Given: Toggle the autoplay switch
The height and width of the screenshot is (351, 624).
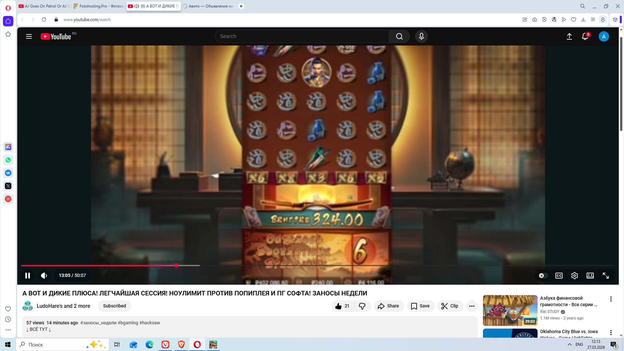Looking at the screenshot, I should 543,276.
